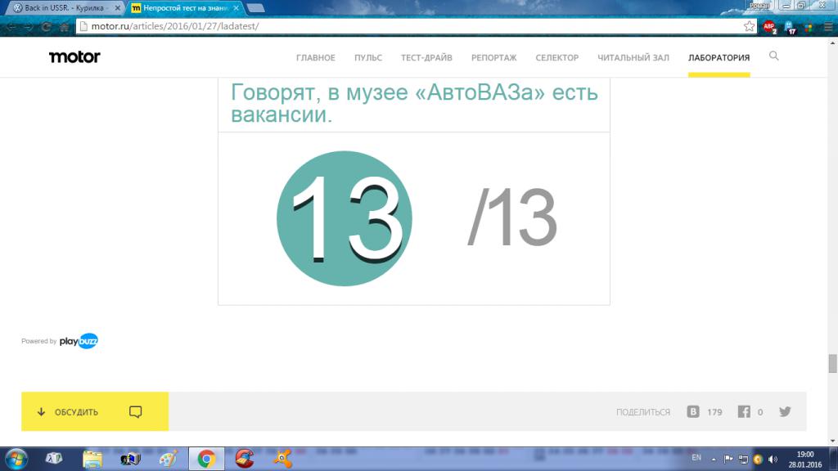Screen dimensions: 838x471
Task: Switch to Google Chrome in the taskbar
Action: (206, 459)
